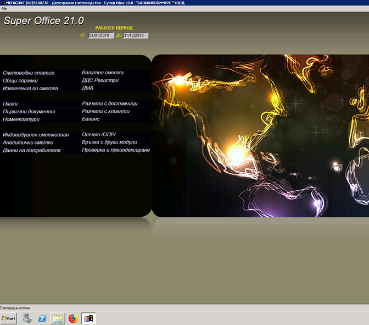Open Общи справки
369x325 pixels.
pyautogui.click(x=20, y=80)
